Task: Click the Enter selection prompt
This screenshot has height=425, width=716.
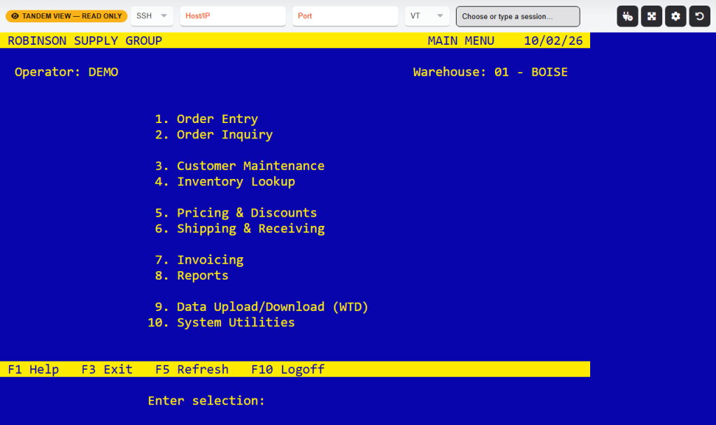Action: 206,401
